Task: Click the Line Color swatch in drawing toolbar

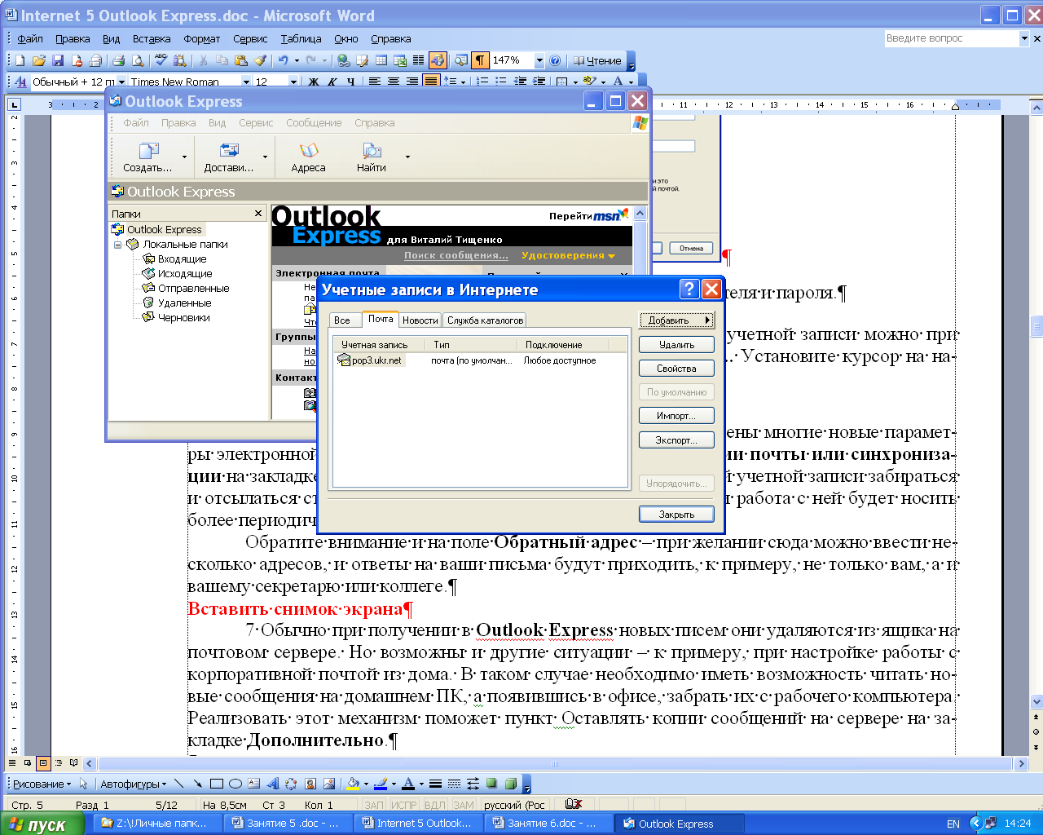Action: click(381, 784)
